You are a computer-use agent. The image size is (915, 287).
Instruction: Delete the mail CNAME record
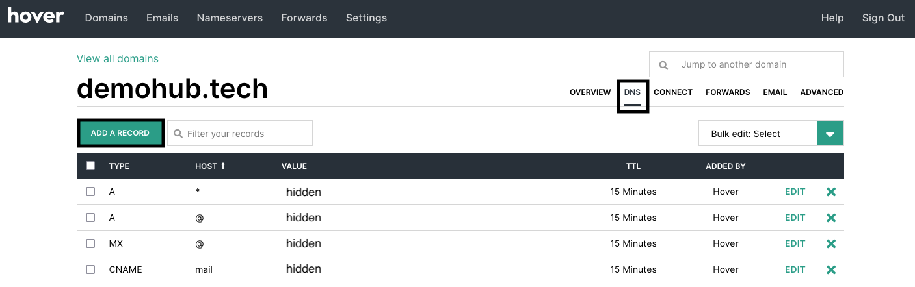point(830,270)
